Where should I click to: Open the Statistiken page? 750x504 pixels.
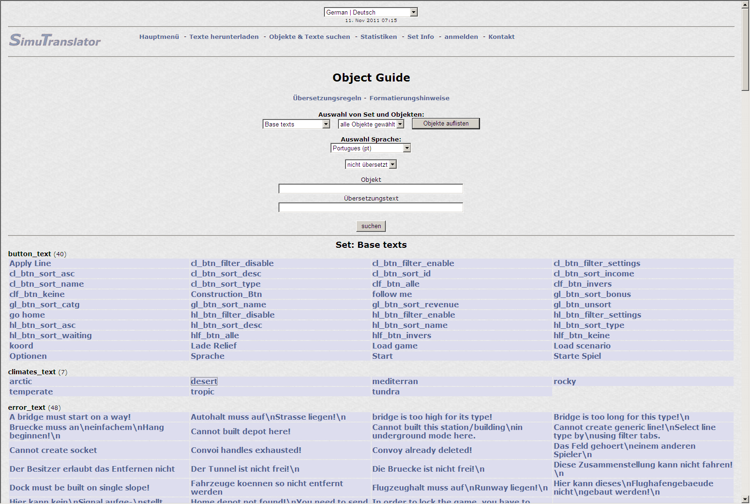[x=378, y=37]
